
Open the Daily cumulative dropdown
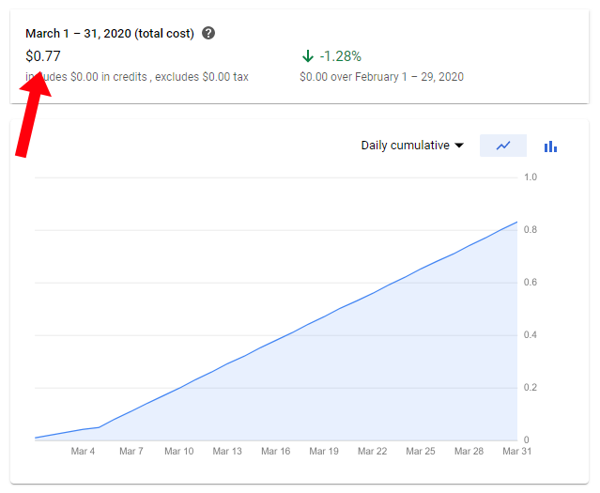pos(412,146)
